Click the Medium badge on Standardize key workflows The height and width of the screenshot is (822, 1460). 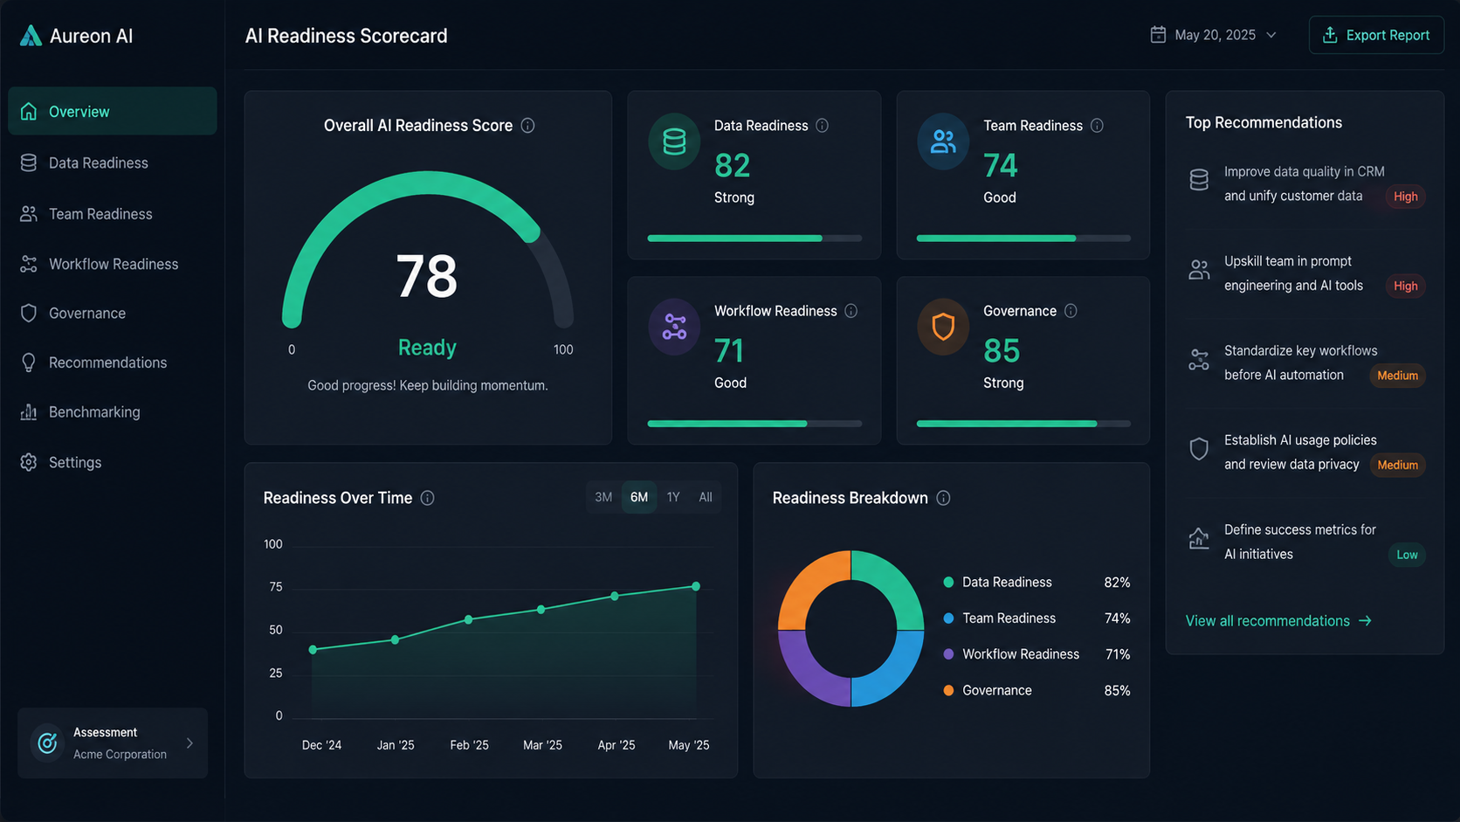(x=1397, y=376)
